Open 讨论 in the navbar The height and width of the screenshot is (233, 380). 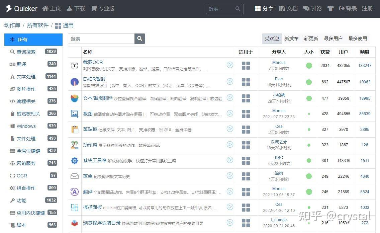(312, 9)
